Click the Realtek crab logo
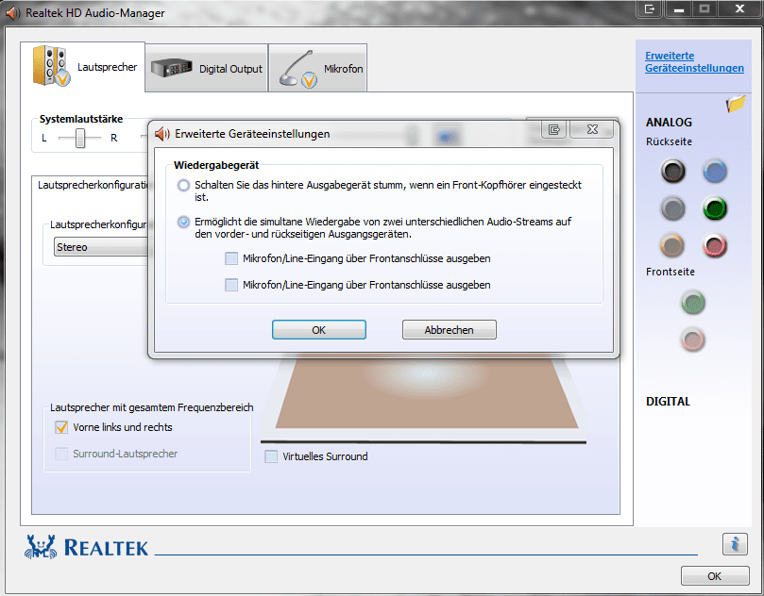 [41, 547]
